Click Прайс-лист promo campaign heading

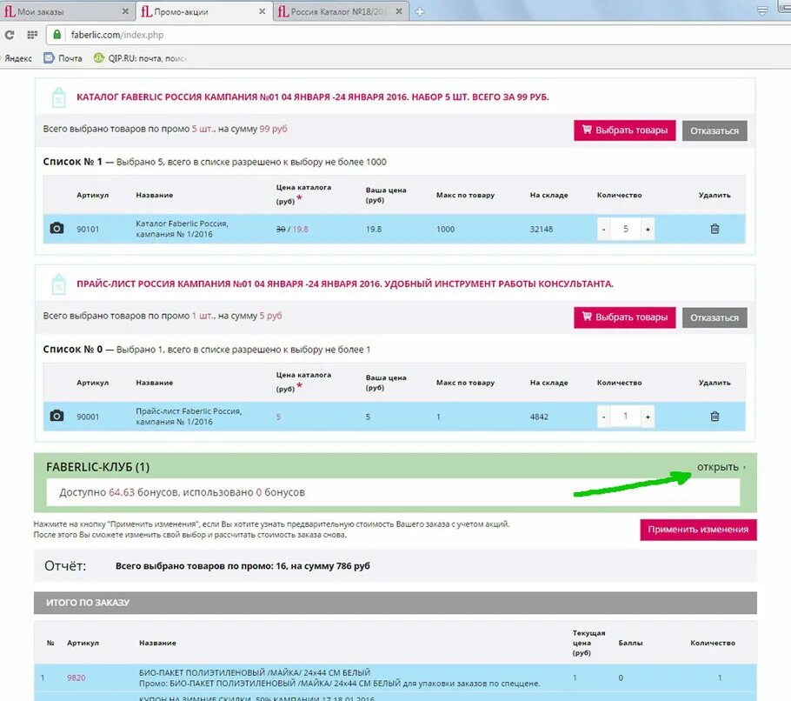345,284
